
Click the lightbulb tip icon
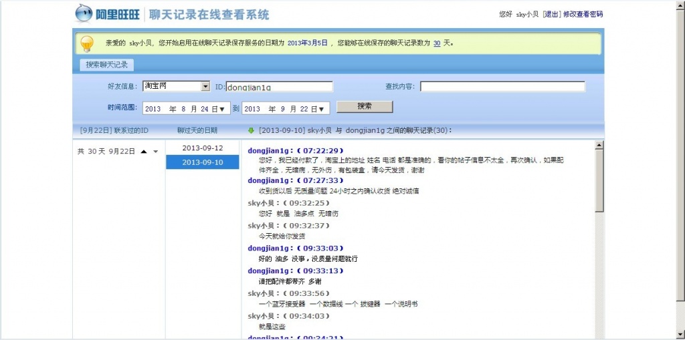pyautogui.click(x=87, y=43)
